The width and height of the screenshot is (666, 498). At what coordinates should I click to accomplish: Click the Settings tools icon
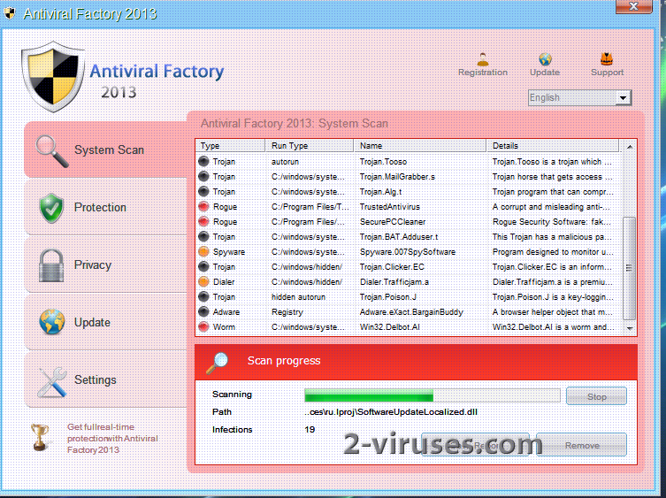coord(52,382)
